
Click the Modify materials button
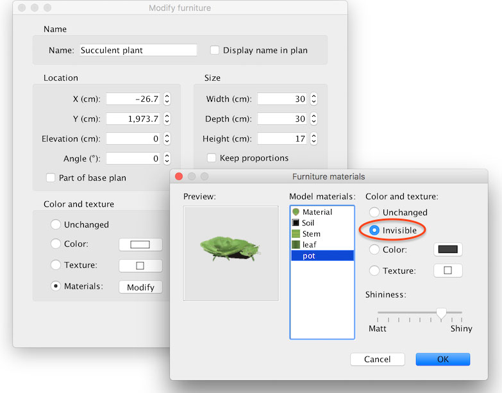pos(140,287)
